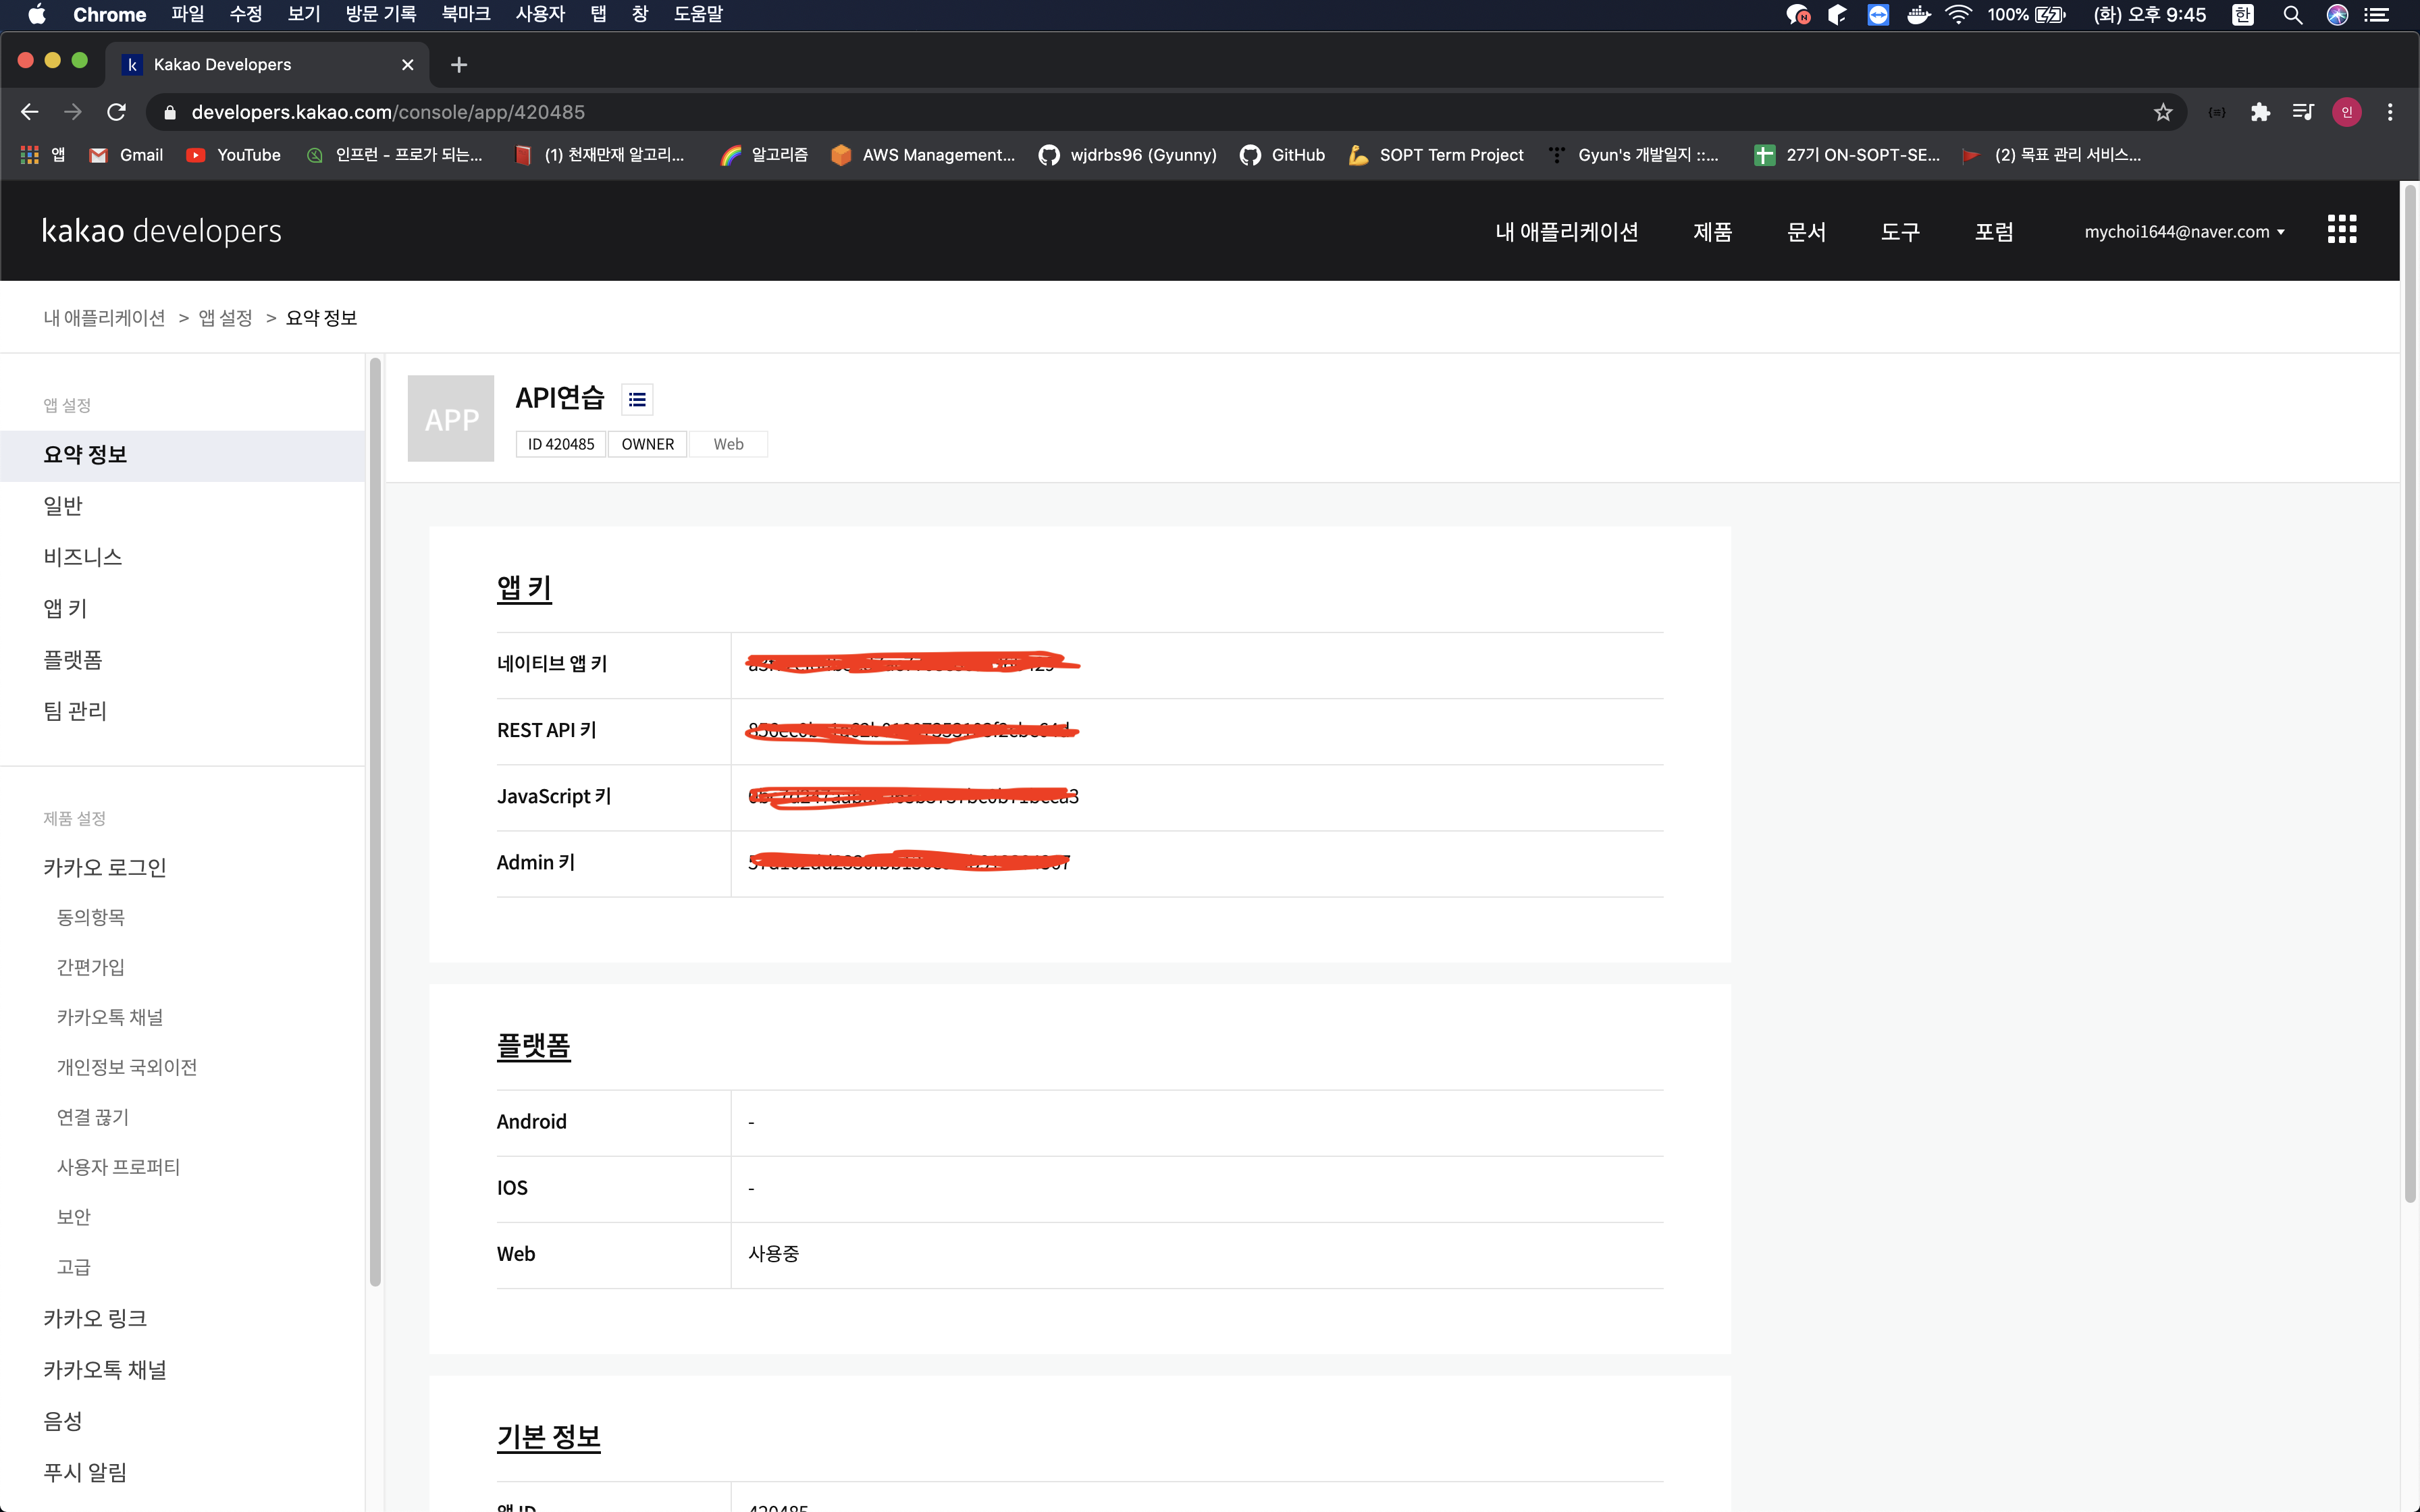Screen dimensions: 2420x1512
Task: Expand the mychoi1644@naver.com account dropdown
Action: coord(2184,232)
